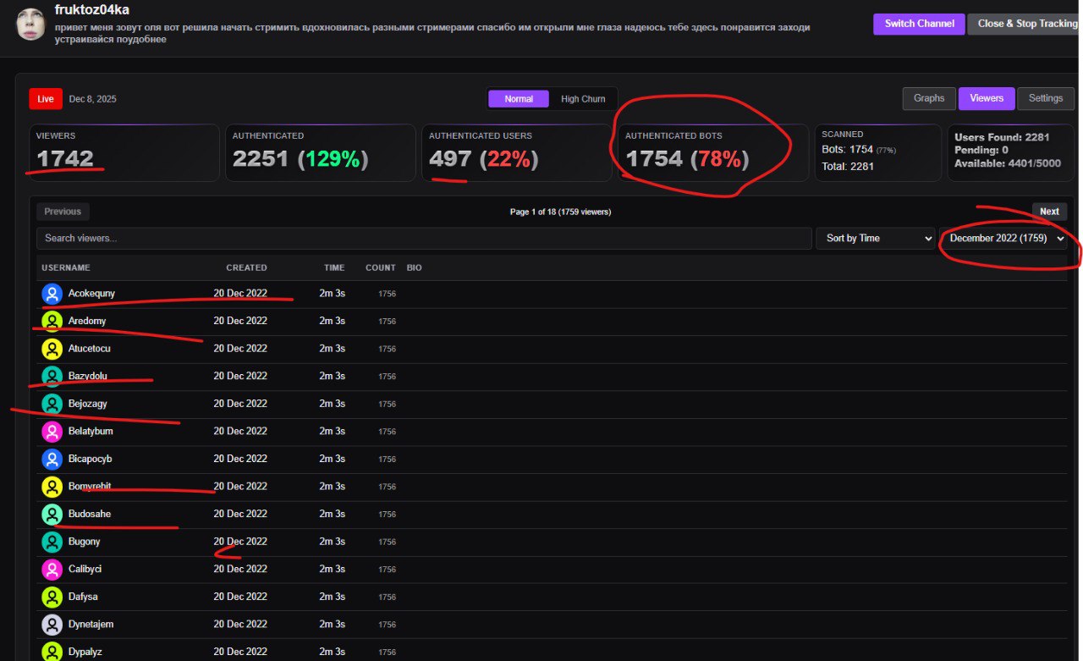This screenshot has width=1083, height=661.
Task: Click the avatar icon for Bicapocyb
Action: click(52, 459)
